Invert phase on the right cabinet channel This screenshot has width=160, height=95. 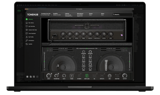click(129, 70)
